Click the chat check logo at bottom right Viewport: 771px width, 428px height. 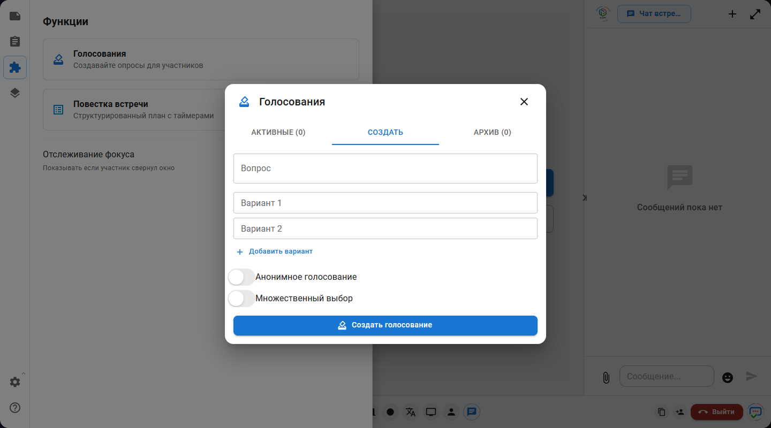click(755, 412)
